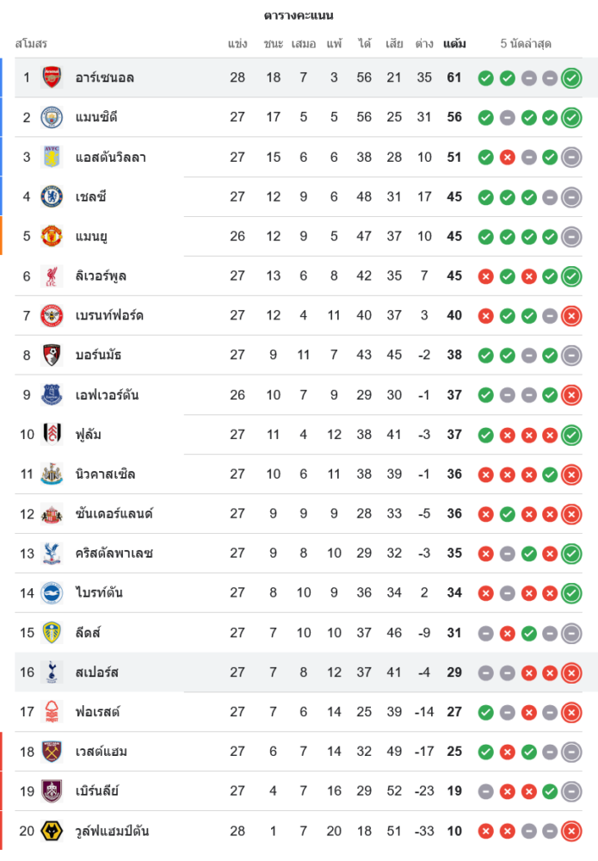Viewport: 598px width, 861px height.
Task: Click the สโมสร club column header
Action: [32, 44]
